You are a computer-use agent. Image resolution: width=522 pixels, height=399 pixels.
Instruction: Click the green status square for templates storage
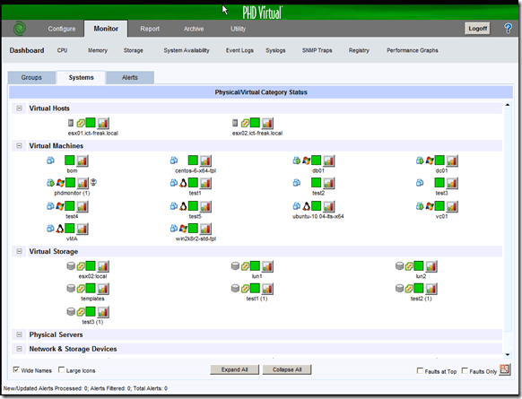pyautogui.click(x=91, y=288)
